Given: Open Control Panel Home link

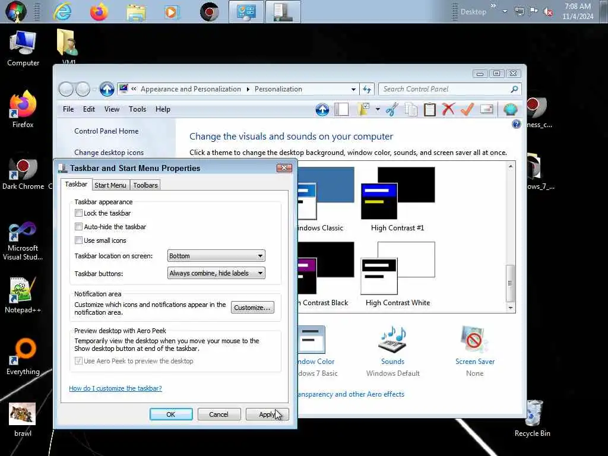Looking at the screenshot, I should 106,131.
